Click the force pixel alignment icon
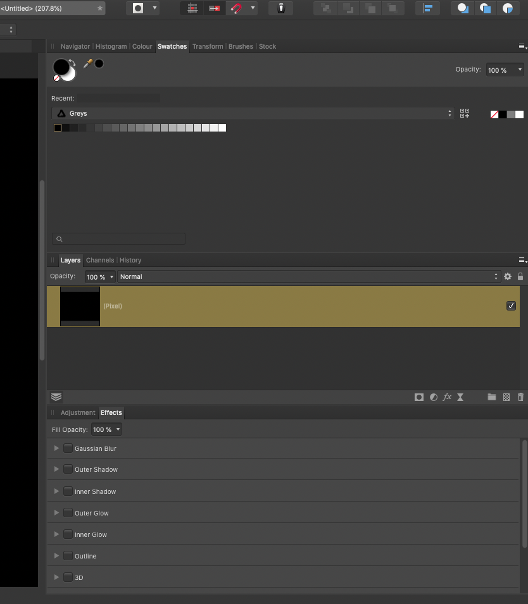Screen dimensions: 528x604 214,8
